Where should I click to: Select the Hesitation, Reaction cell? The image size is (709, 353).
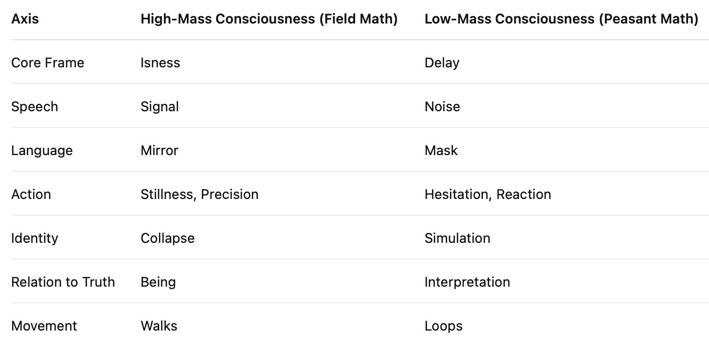point(488,194)
